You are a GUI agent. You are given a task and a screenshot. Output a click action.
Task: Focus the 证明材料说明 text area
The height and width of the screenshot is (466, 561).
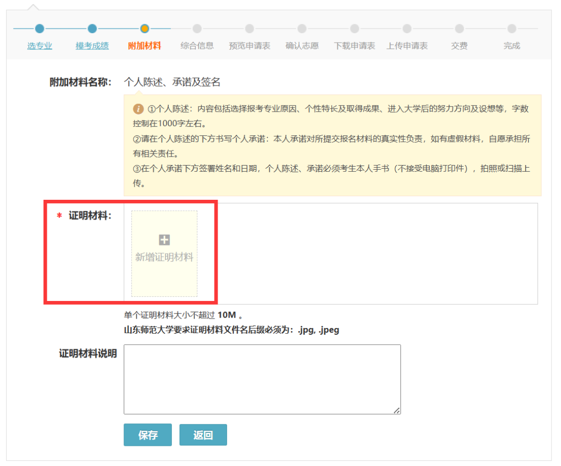[262, 379]
